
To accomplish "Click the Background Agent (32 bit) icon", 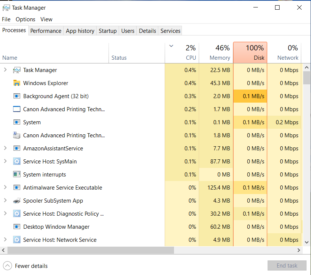I will click(17, 96).
